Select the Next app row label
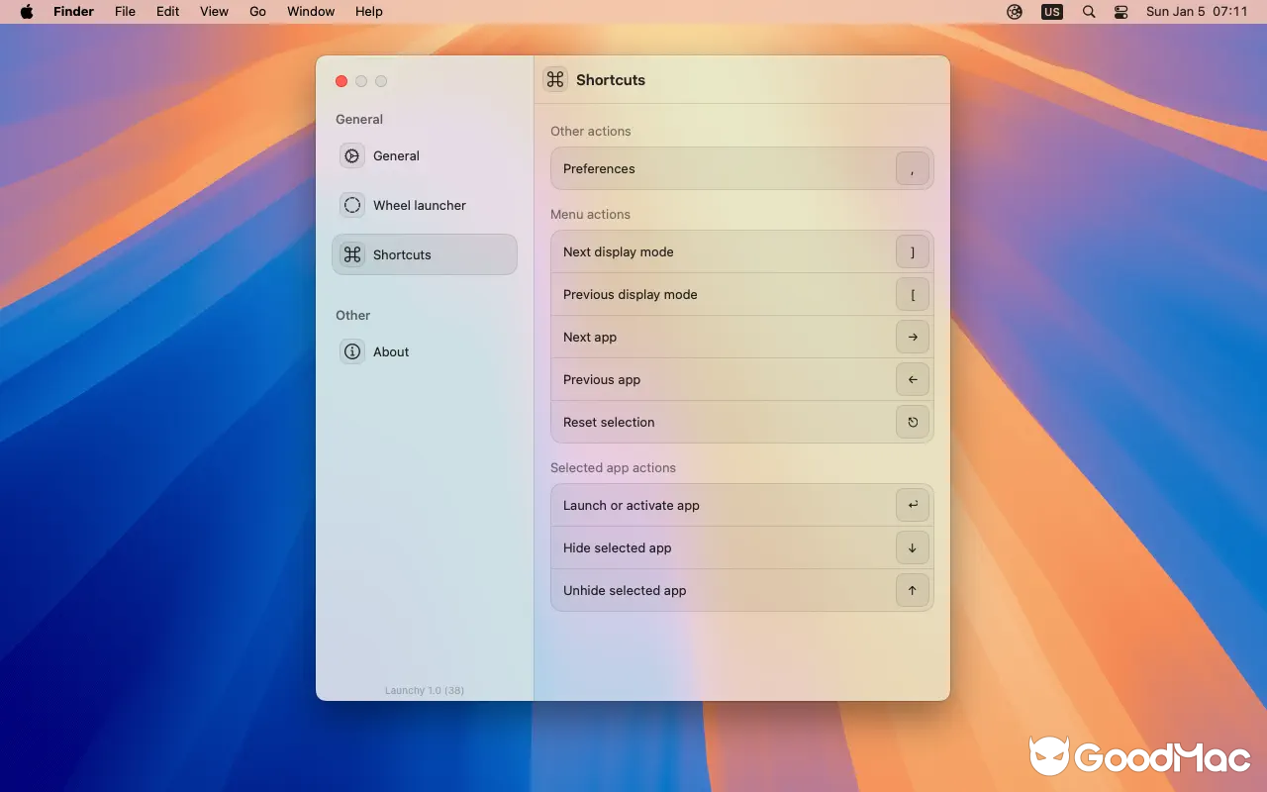The width and height of the screenshot is (1267, 792). [x=590, y=337]
